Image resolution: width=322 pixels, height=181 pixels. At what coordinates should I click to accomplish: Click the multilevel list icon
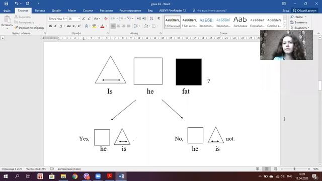click(x=129, y=19)
